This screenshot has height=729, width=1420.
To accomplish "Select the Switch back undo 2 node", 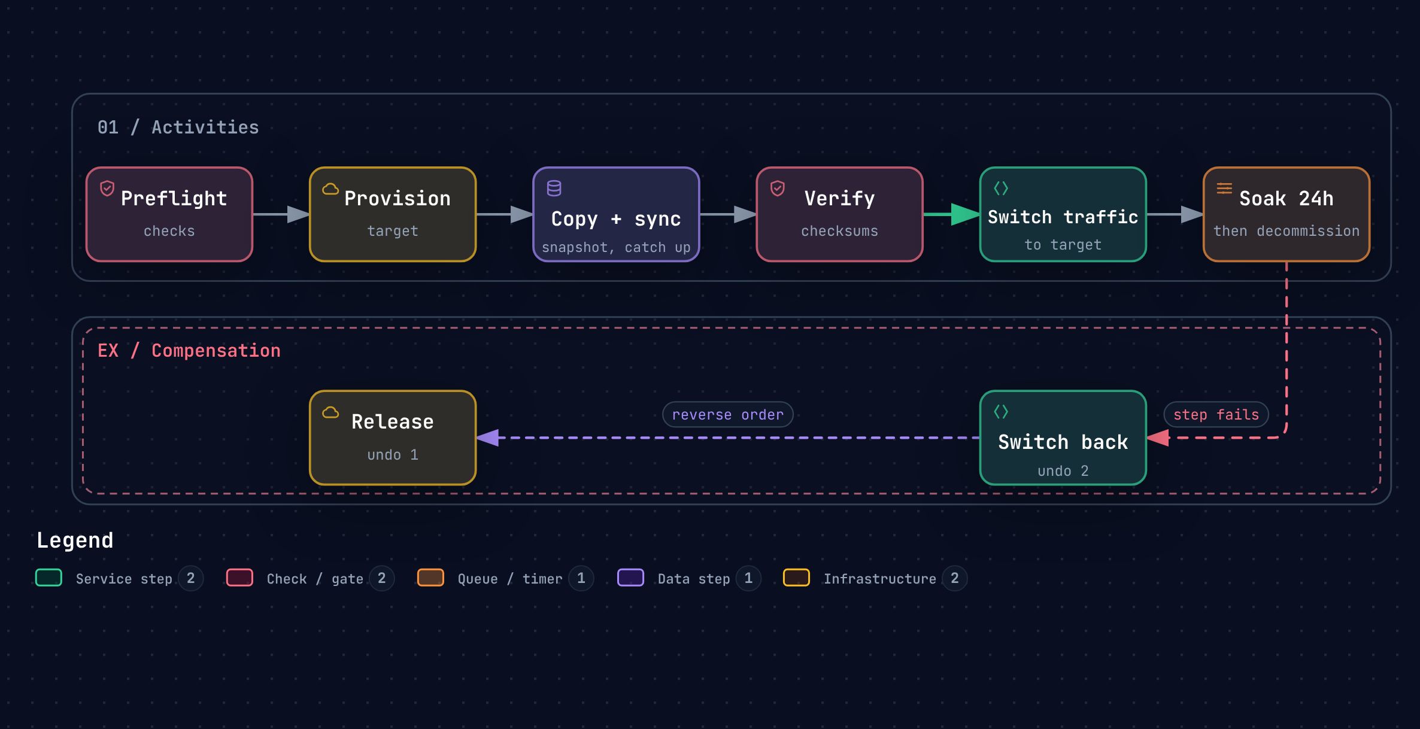I will (1063, 438).
